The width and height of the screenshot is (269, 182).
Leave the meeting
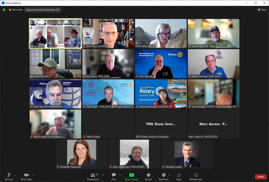260,177
